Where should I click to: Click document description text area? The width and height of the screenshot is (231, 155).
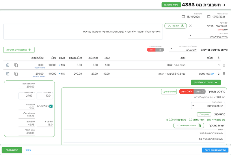click(x=83, y=32)
